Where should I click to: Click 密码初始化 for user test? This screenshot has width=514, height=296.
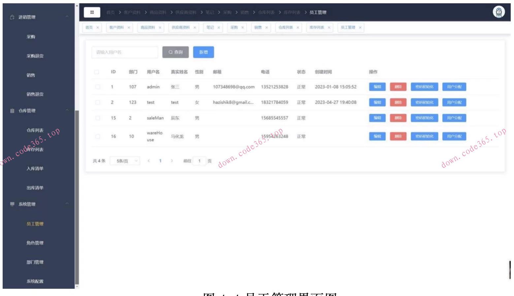(425, 103)
